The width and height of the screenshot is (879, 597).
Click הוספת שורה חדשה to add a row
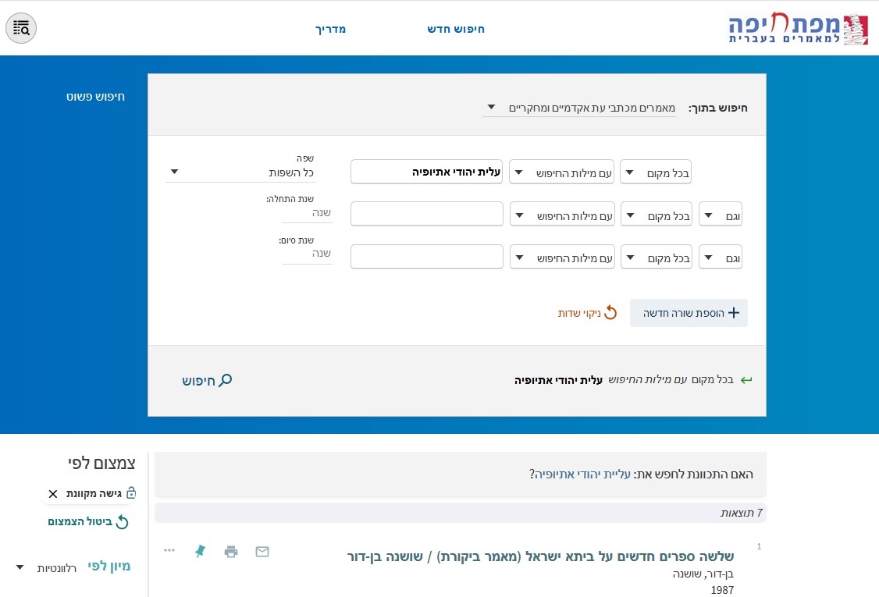coord(689,313)
